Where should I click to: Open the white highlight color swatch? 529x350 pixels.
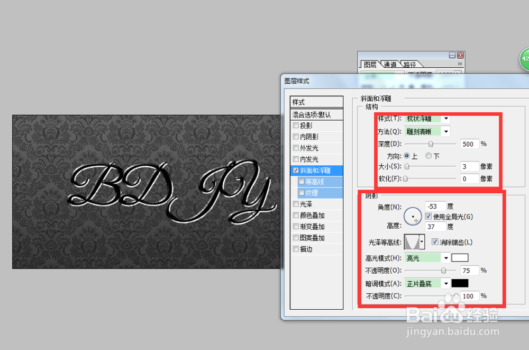pyautogui.click(x=460, y=258)
